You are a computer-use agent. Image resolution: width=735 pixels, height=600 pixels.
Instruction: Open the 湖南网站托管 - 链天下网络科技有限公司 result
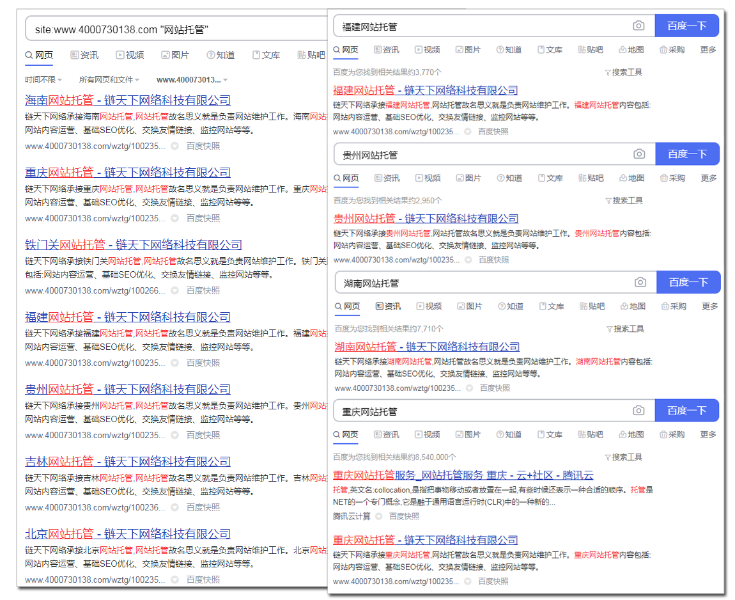pyautogui.click(x=427, y=347)
